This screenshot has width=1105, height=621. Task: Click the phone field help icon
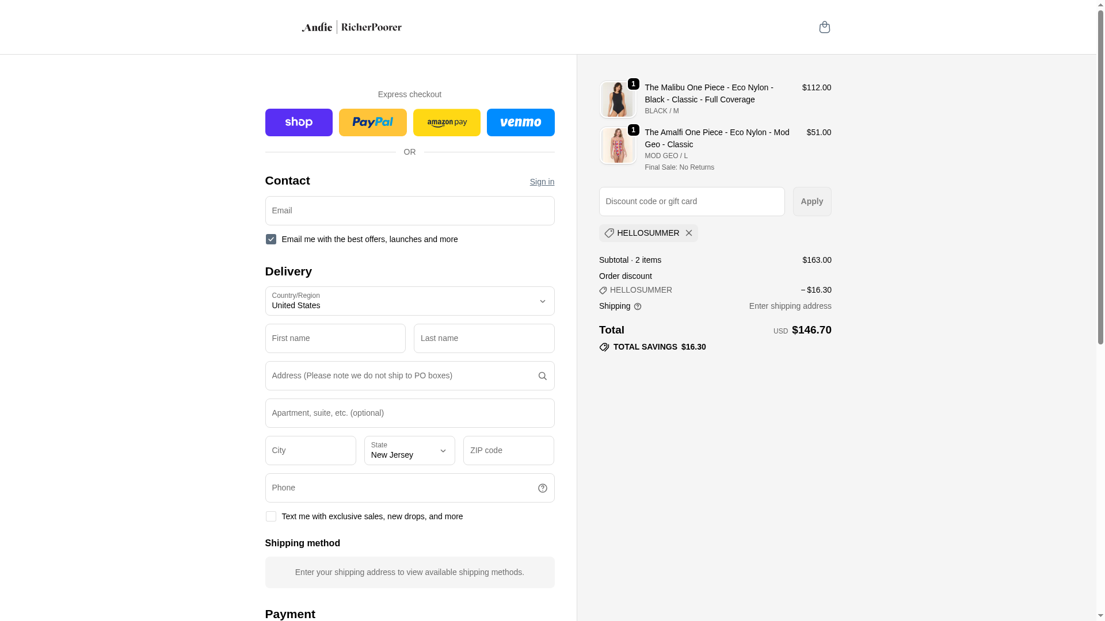[x=542, y=488]
